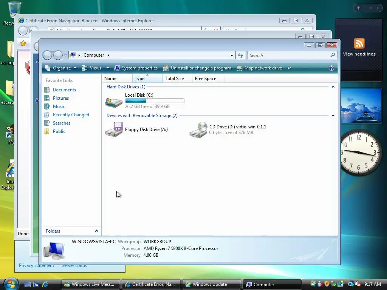Click the muted volume tray icon
Image resolution: width=387 pixels, height=290 pixels.
click(x=358, y=284)
